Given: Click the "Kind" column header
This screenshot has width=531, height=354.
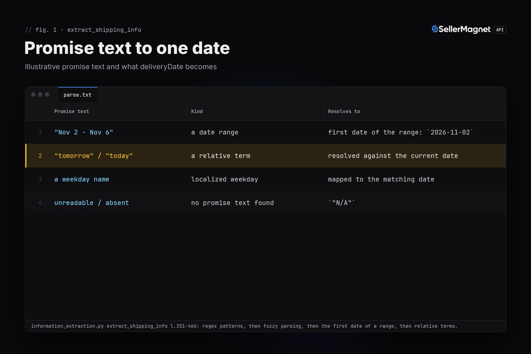Looking at the screenshot, I should coord(197,111).
